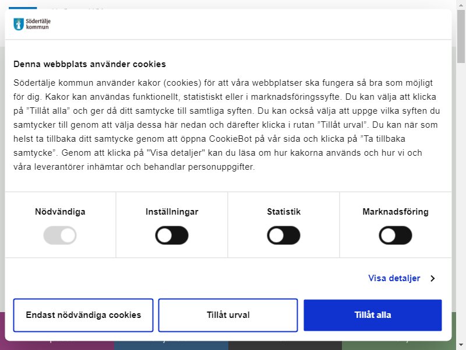Click the scrollbar down arrow
Screen dimensions: 466x350
(461, 346)
